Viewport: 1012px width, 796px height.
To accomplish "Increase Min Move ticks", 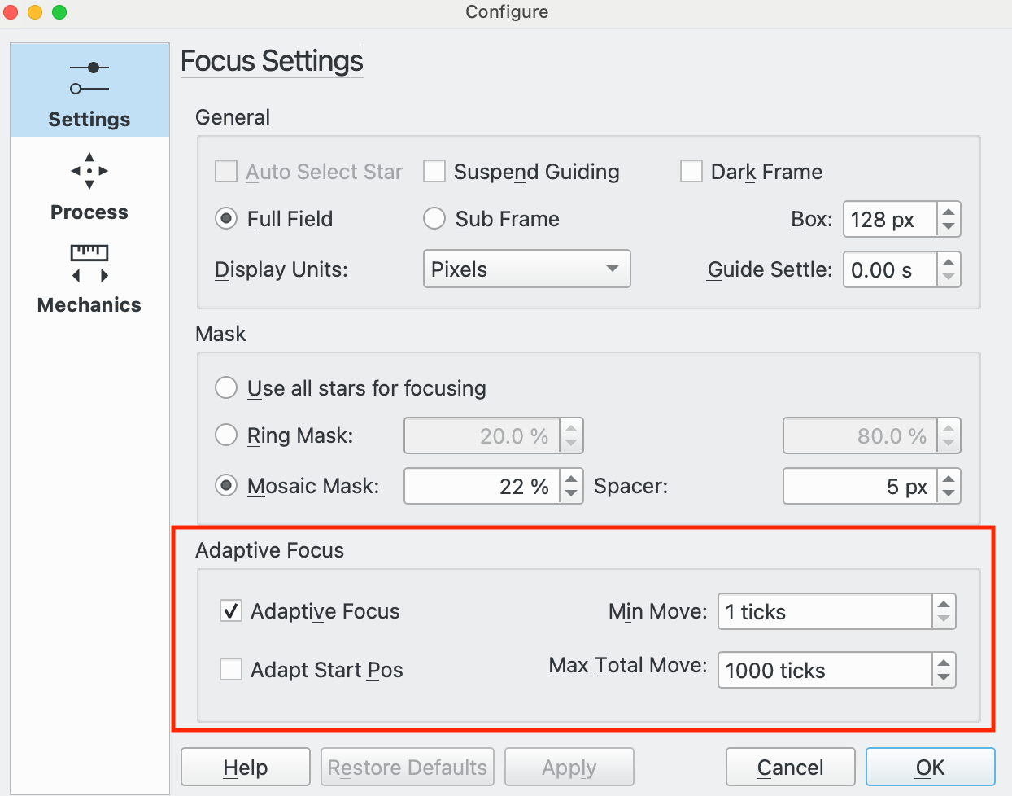I will [x=944, y=605].
